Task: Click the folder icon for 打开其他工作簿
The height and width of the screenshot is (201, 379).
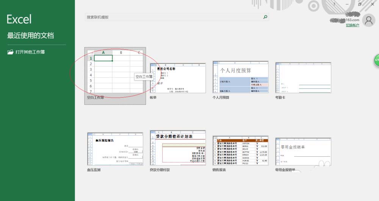Action: tap(10, 52)
